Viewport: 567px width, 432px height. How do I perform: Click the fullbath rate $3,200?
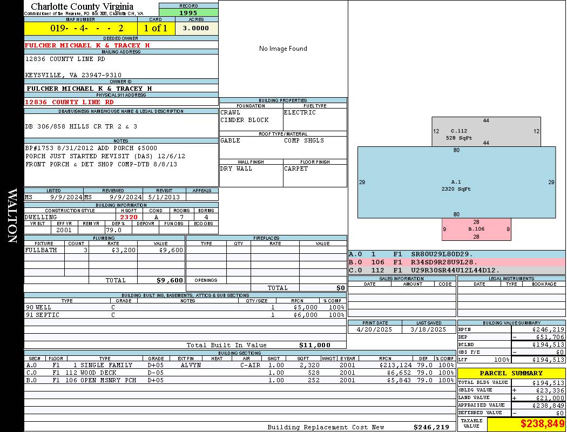pos(124,250)
